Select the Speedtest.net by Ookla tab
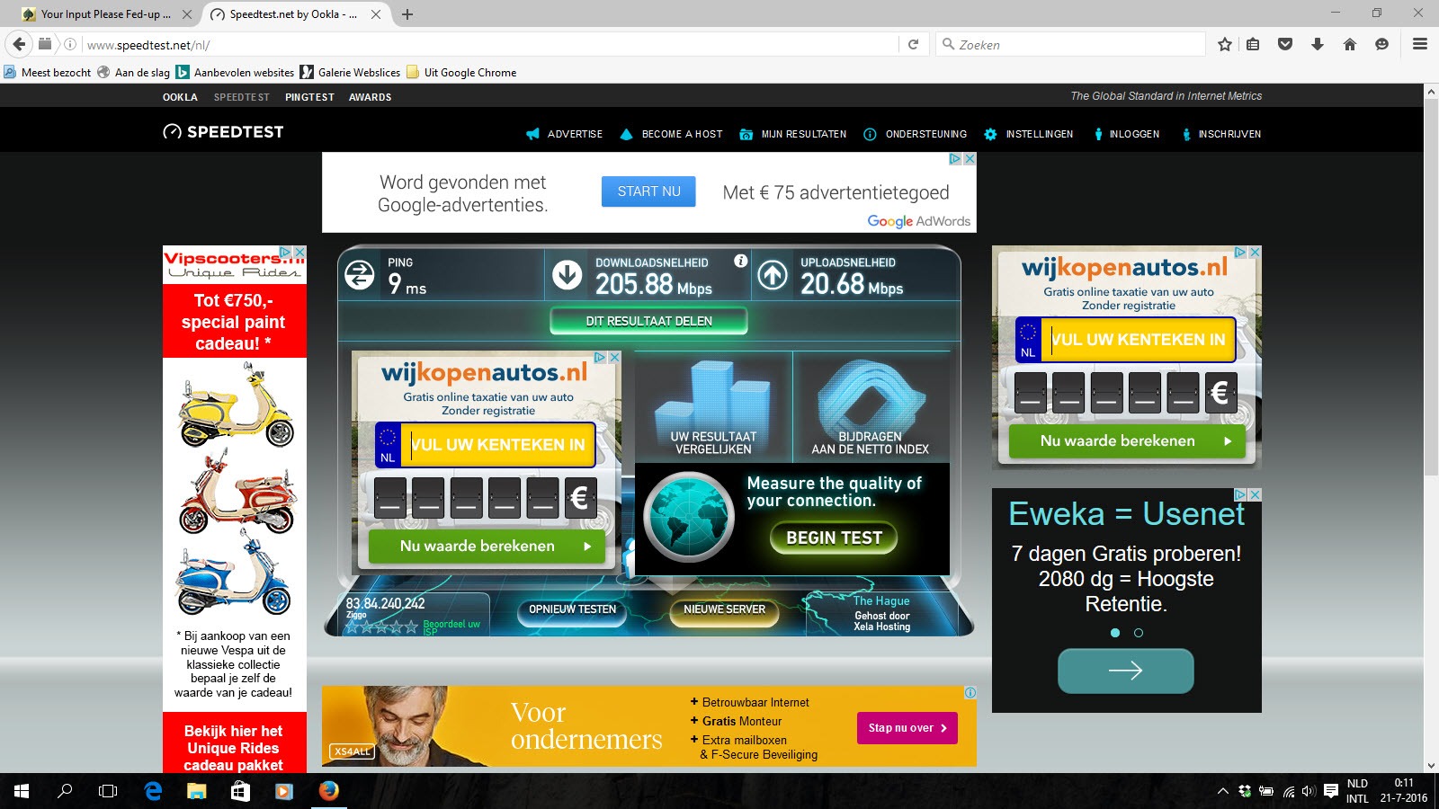Viewport: 1439px width, 809px height. 295,14
